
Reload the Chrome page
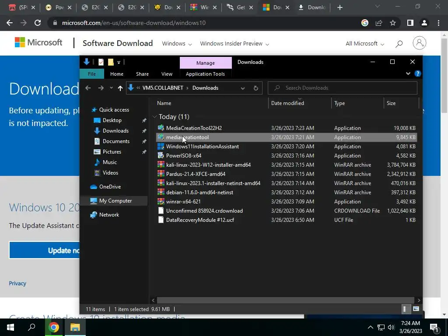(38, 23)
